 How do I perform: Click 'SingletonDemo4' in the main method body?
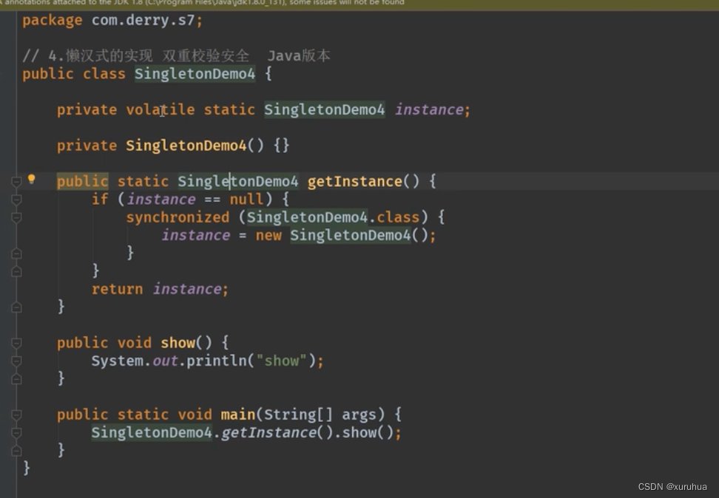(152, 433)
